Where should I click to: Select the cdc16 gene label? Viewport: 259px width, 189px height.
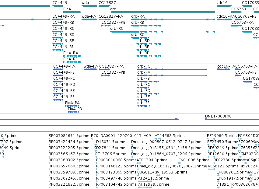point(222,3)
